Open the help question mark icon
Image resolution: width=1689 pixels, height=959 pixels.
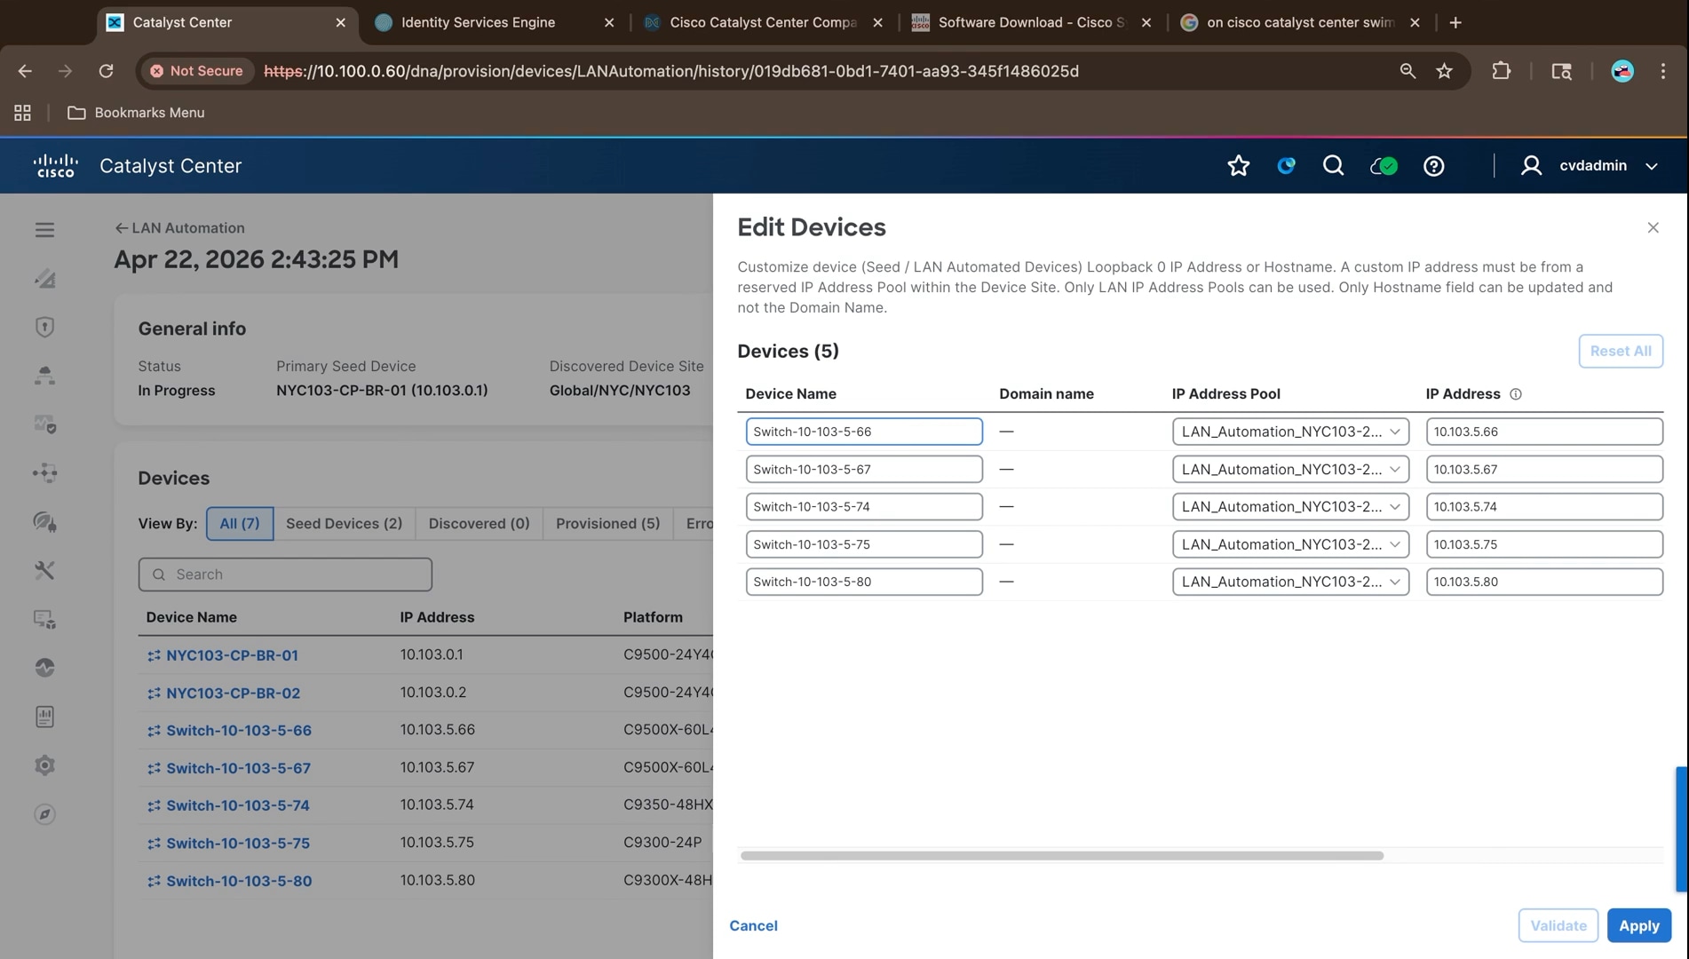[1433, 166]
